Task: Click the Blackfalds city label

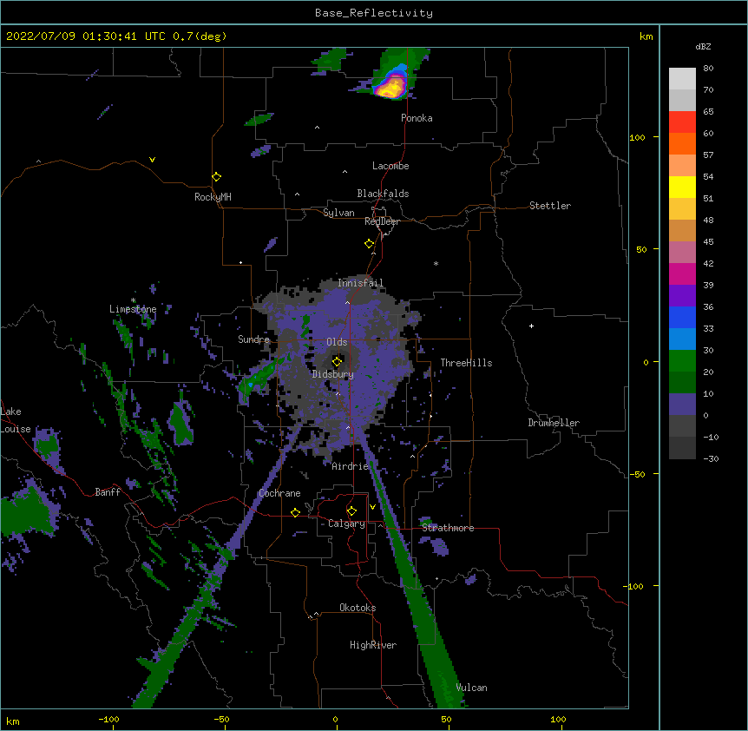Action: click(x=383, y=194)
